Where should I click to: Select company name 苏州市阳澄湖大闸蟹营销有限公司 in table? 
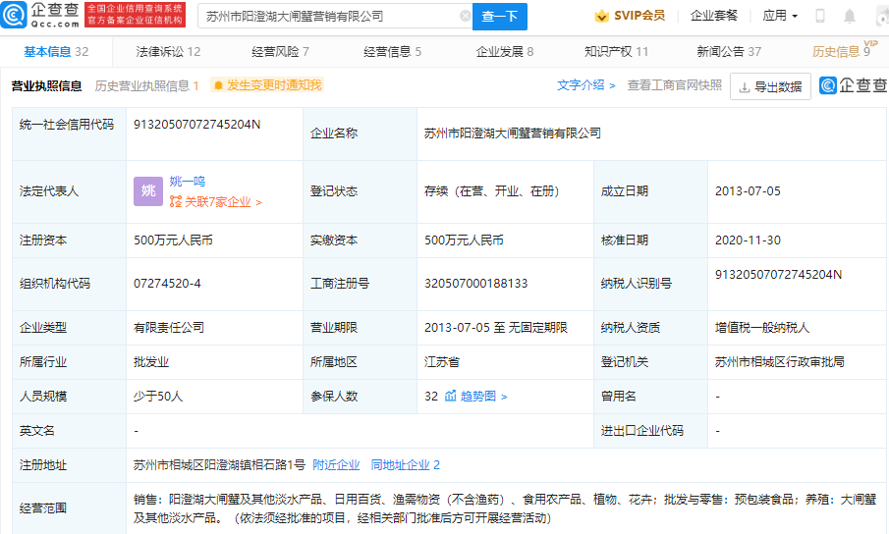513,133
